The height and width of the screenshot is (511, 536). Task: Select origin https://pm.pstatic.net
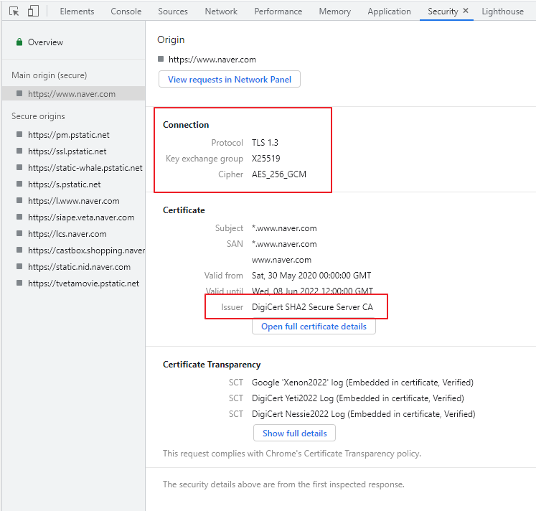pos(68,135)
